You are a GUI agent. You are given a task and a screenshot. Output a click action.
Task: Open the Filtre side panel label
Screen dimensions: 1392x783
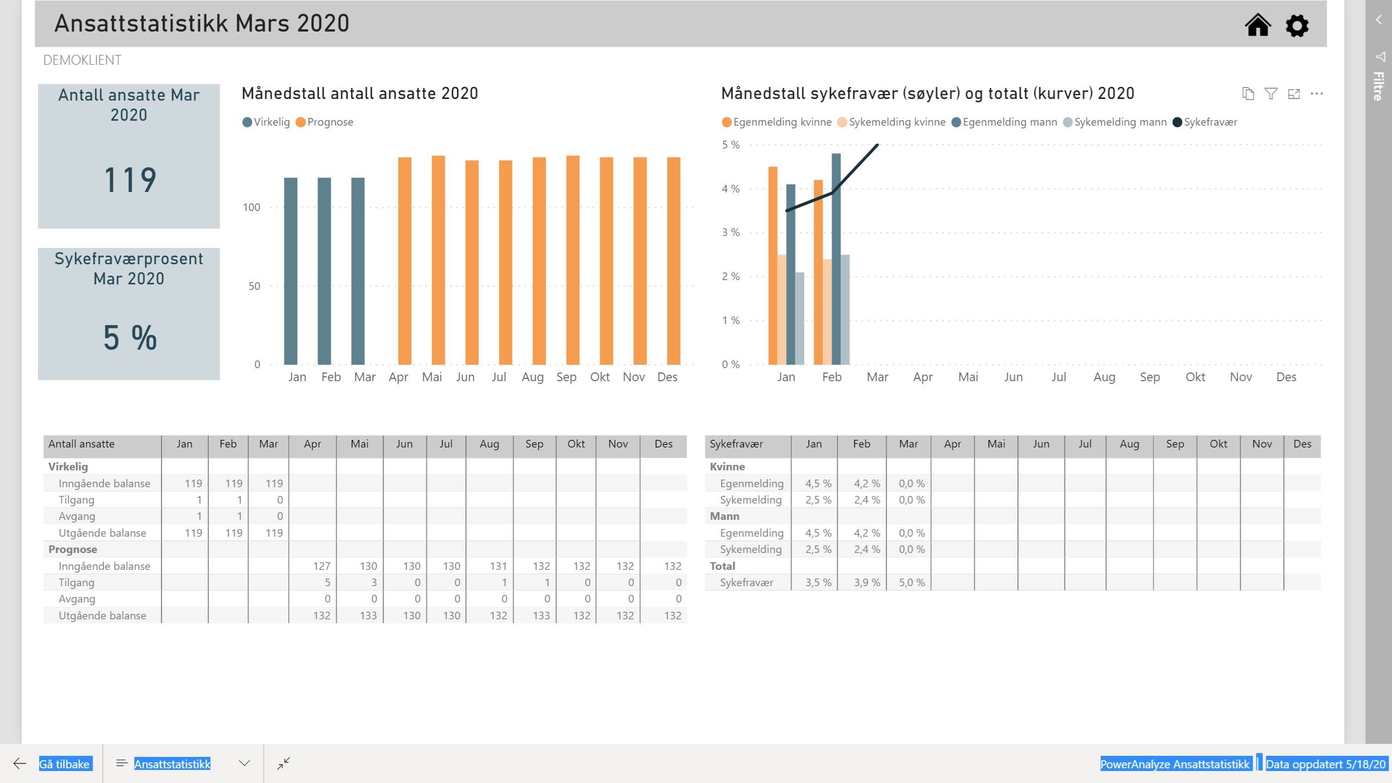(1378, 86)
